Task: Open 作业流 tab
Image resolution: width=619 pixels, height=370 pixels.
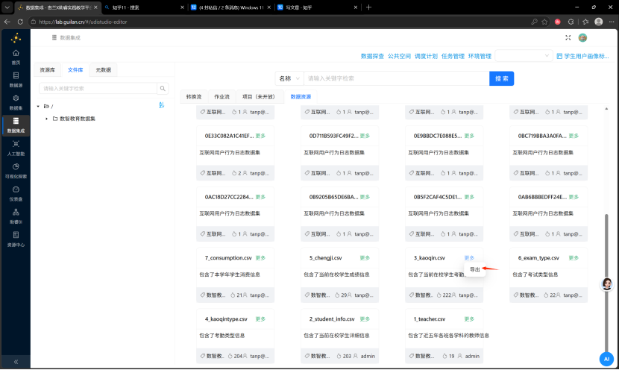Action: pos(221,97)
